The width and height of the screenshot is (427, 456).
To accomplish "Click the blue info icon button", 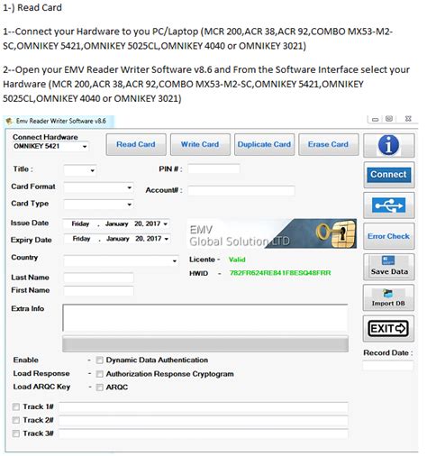I will click(x=388, y=145).
